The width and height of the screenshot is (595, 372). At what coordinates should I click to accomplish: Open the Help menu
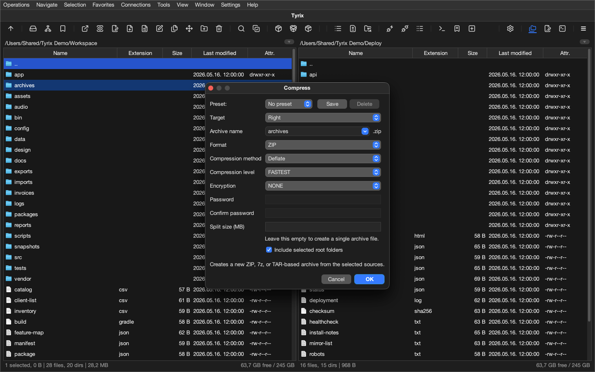[x=252, y=5]
